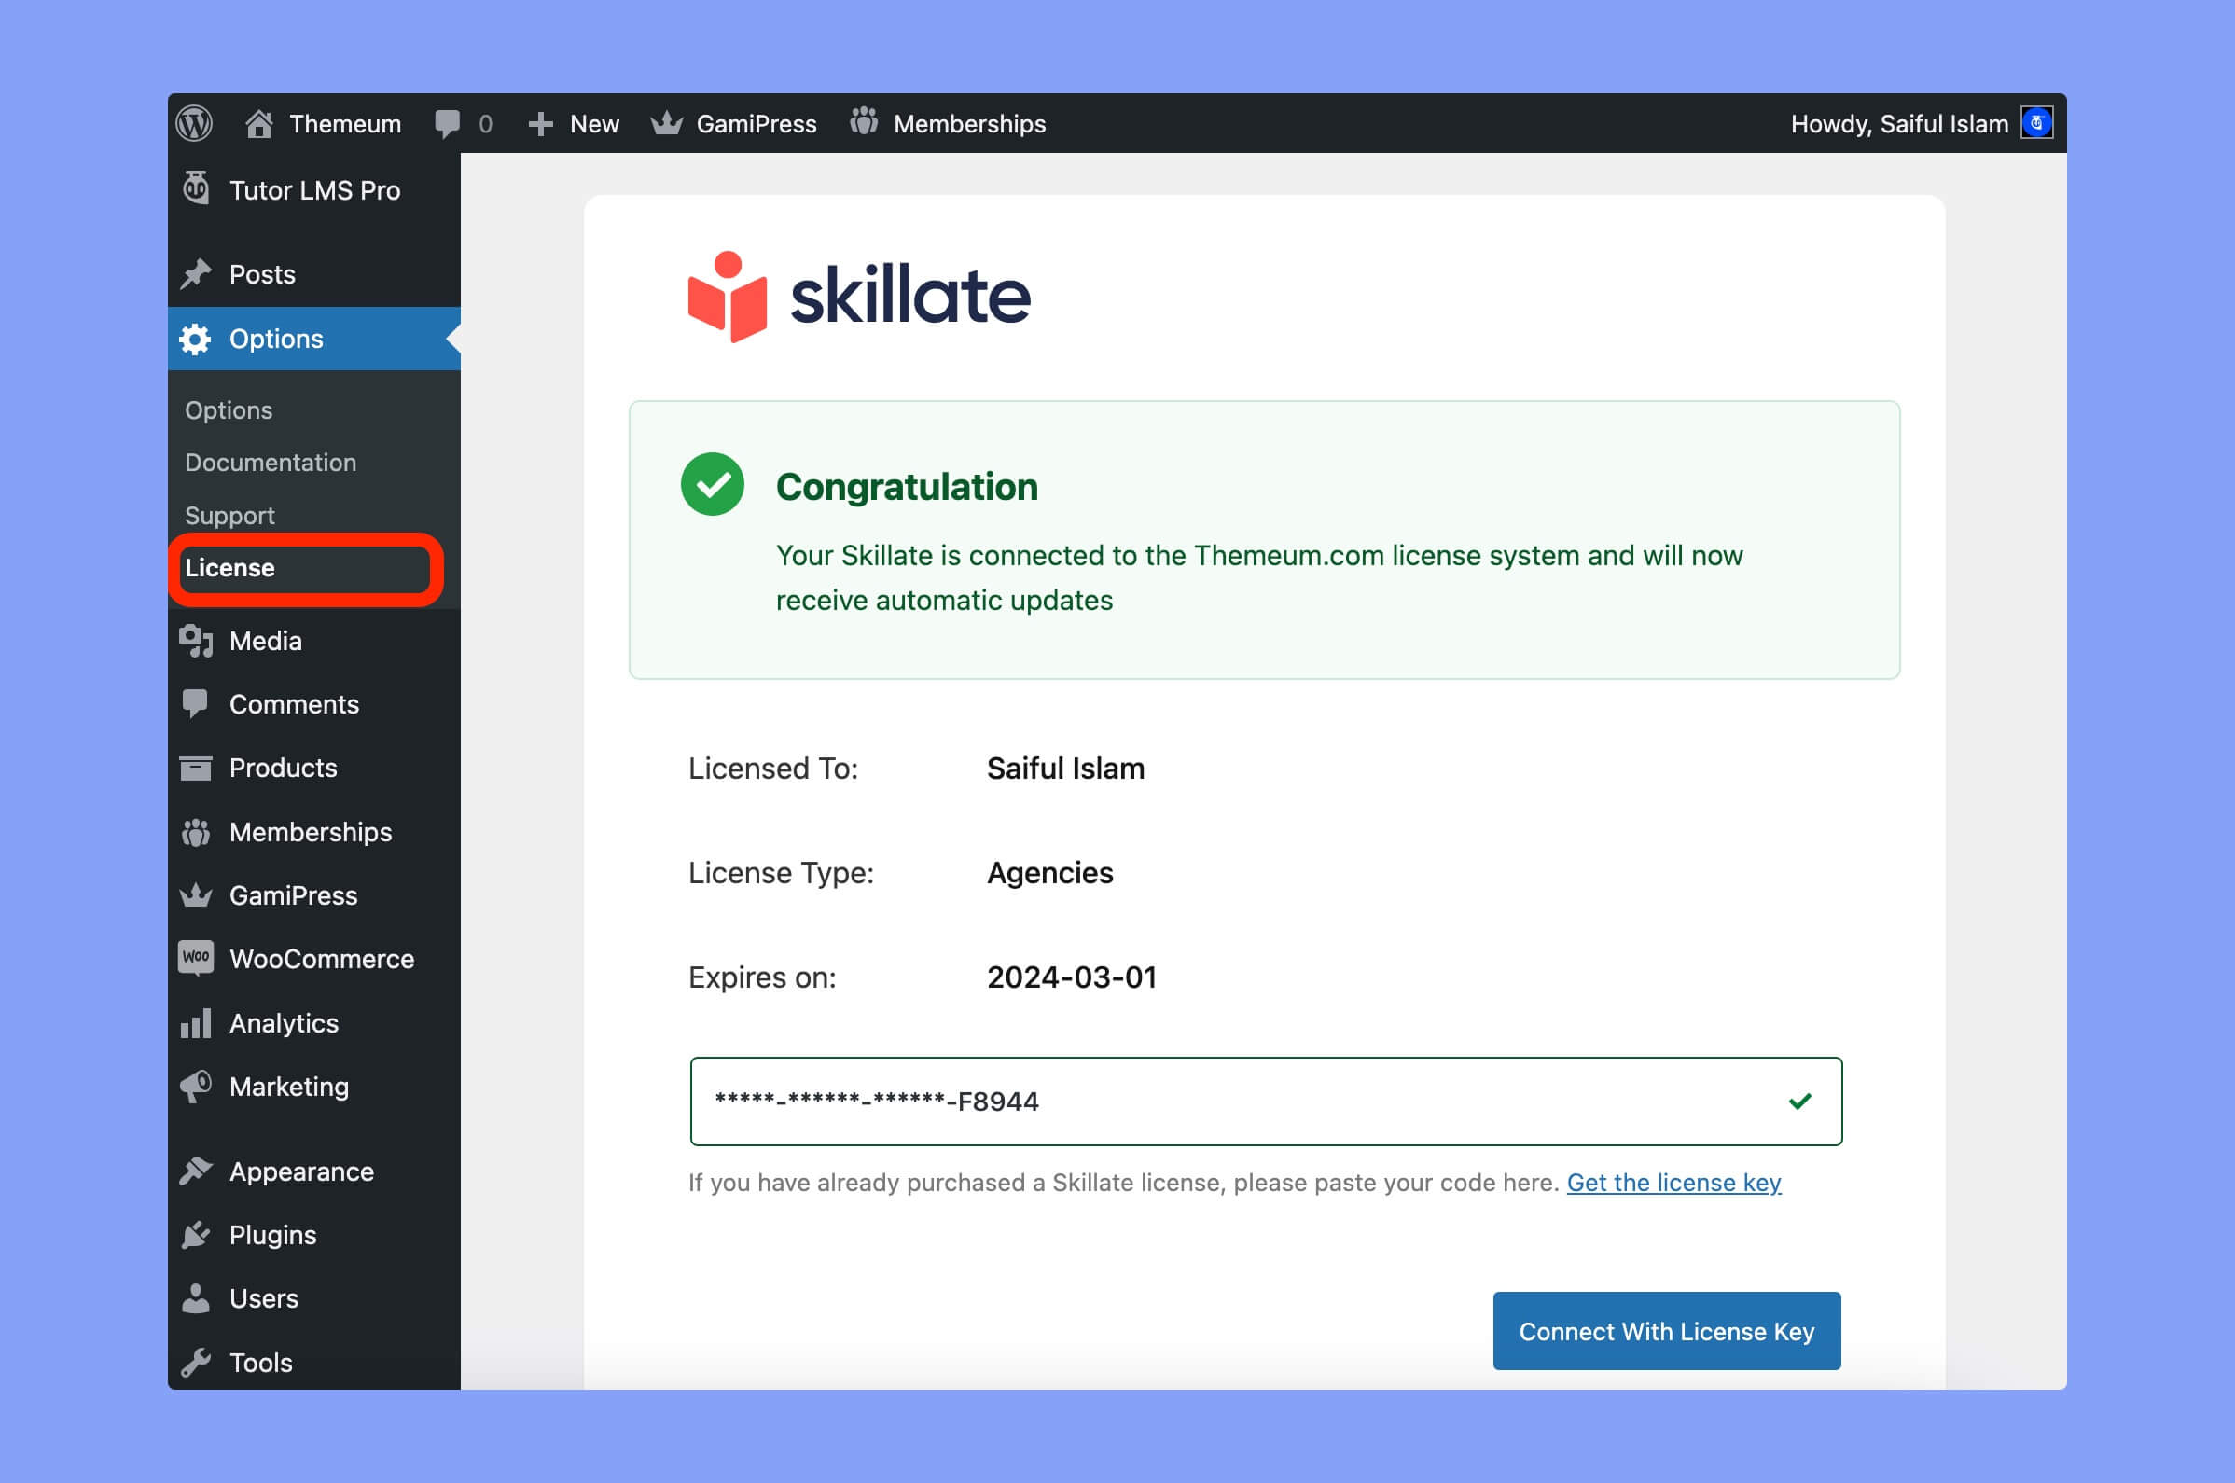
Task: Click the Expires on: label
Action: click(x=761, y=977)
